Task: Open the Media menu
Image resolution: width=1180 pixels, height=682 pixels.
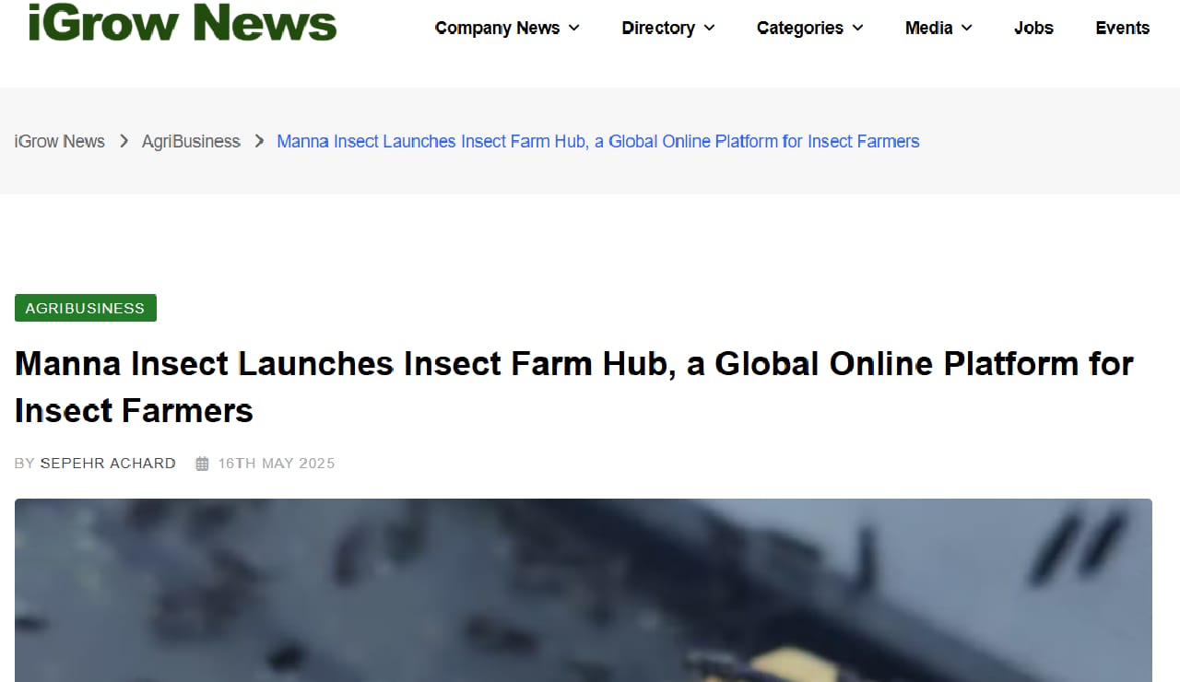Action: pos(930,29)
